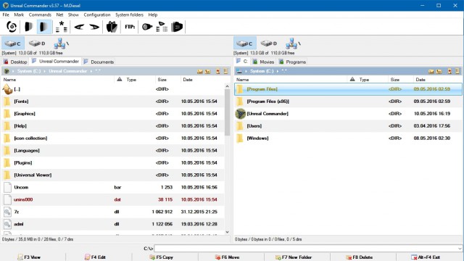The height and width of the screenshot is (261, 464).
Task: Click Unreal Commander breadcrumb in left path
Action: (67, 71)
